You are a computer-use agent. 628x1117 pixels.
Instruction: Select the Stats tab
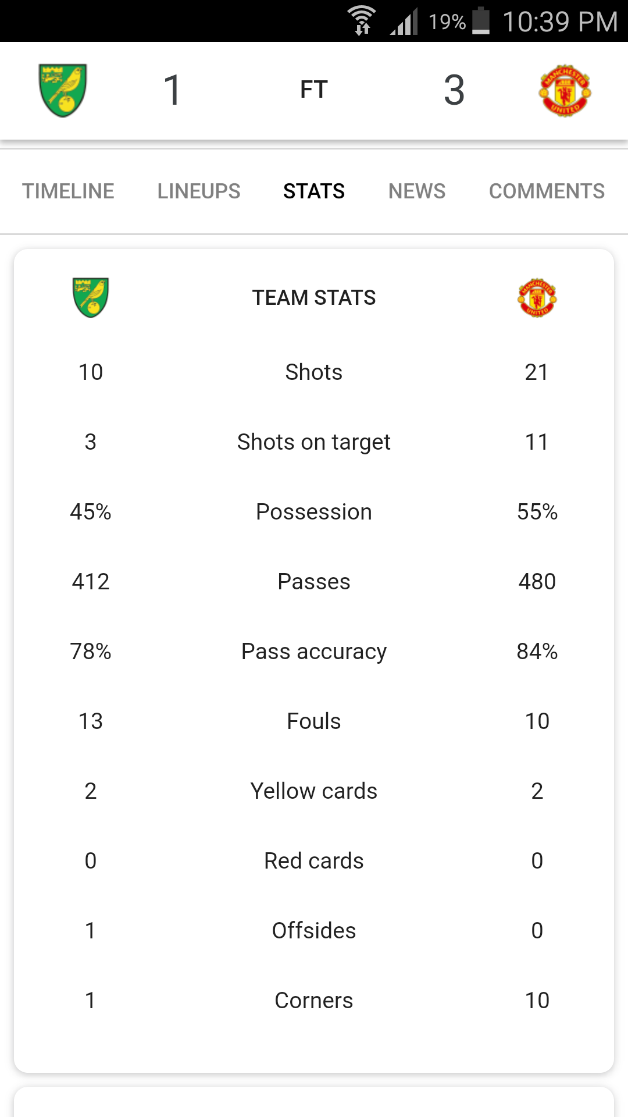314,191
